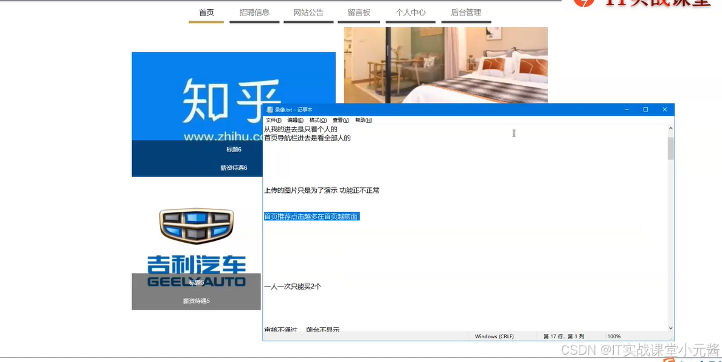Image resolution: width=722 pixels, height=362 pixels.
Task: Open the 文件(F) menu in Notepad
Action: click(274, 120)
